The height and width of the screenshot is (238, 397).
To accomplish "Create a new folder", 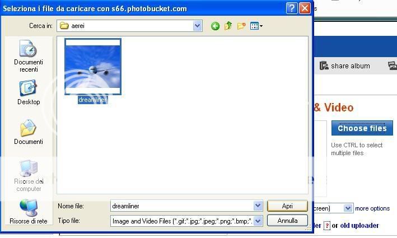I will point(241,26).
